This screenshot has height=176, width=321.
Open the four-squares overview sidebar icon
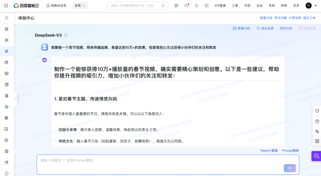tap(7, 29)
